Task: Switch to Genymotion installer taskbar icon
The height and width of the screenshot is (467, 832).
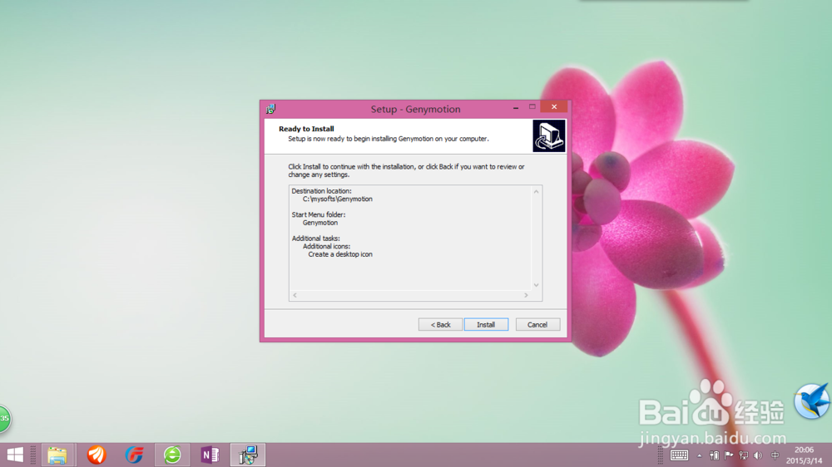Action: (x=248, y=455)
